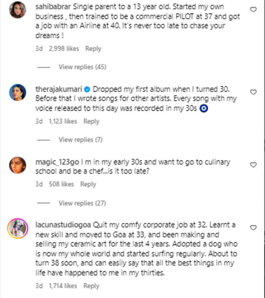Image resolution: width=265 pixels, height=298 pixels.
Task: Click therajakumari's verified badge
Action: pyautogui.click(x=87, y=89)
